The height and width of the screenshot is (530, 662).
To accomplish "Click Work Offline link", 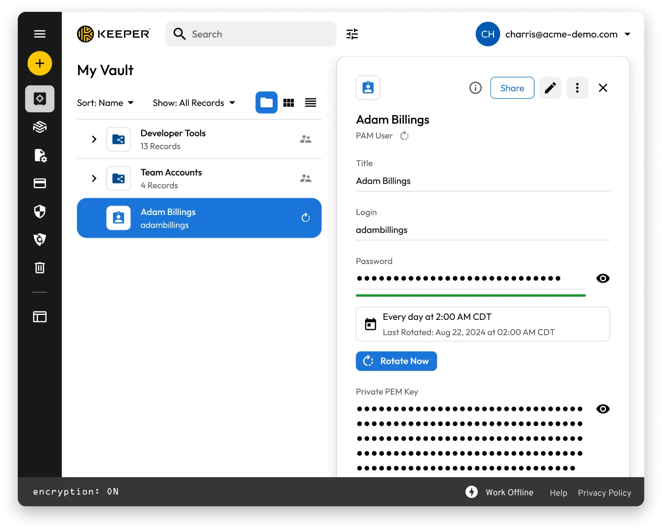I will [x=509, y=492].
